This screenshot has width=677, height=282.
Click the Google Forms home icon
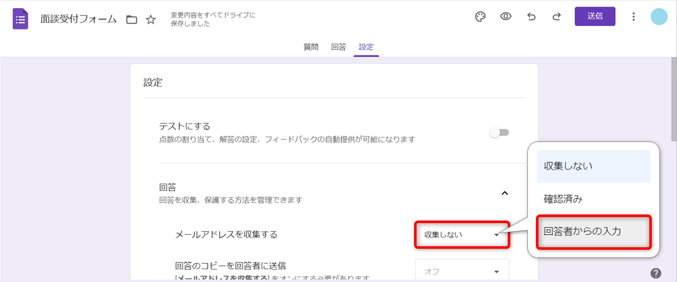(x=21, y=19)
